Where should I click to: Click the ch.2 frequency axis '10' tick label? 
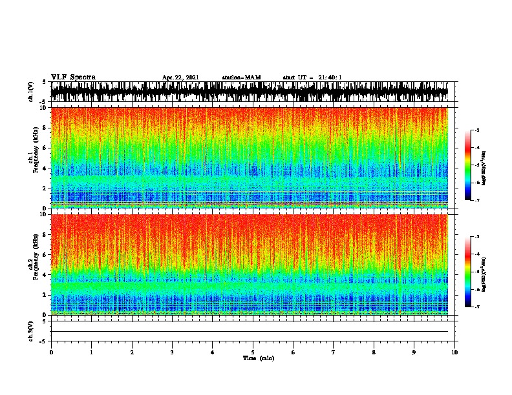[x=45, y=214]
